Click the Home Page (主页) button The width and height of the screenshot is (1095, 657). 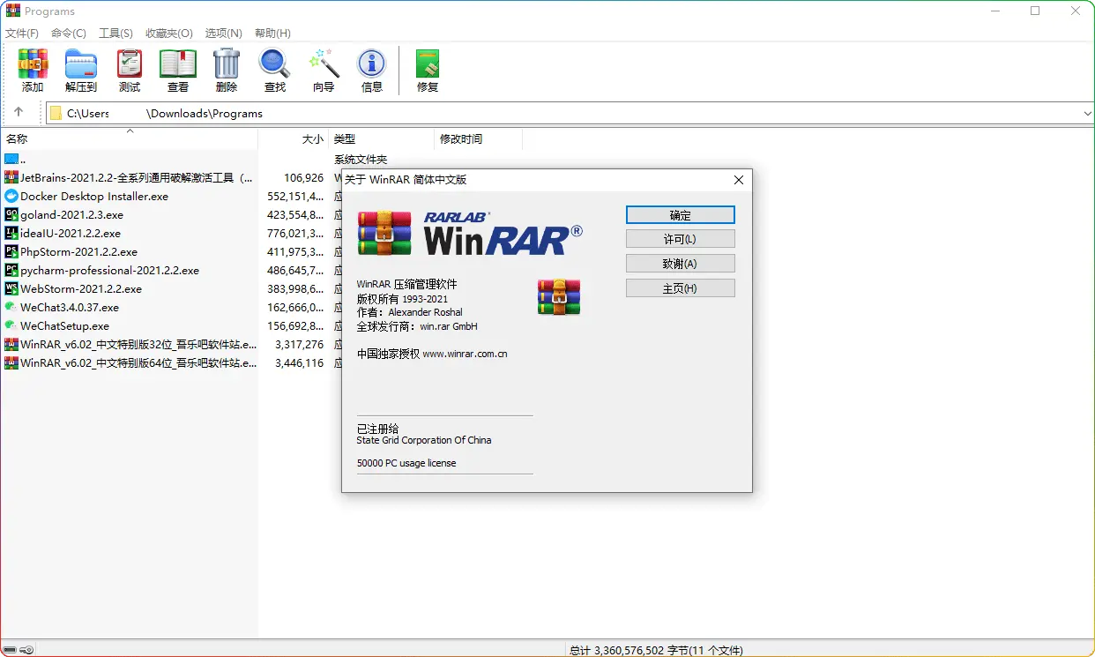coord(680,288)
